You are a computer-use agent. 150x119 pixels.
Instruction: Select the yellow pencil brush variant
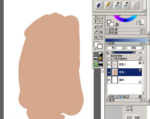coord(108,5)
